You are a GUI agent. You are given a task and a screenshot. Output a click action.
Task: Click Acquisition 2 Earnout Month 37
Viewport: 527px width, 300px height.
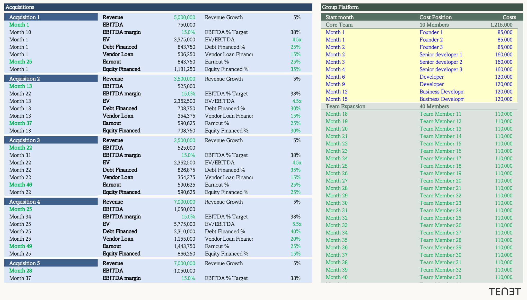point(21,123)
